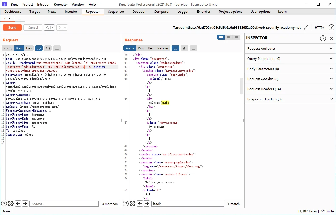Screen dimensions: 336x215
Task: Focus Response search field containing back!
Action: [188, 204]
